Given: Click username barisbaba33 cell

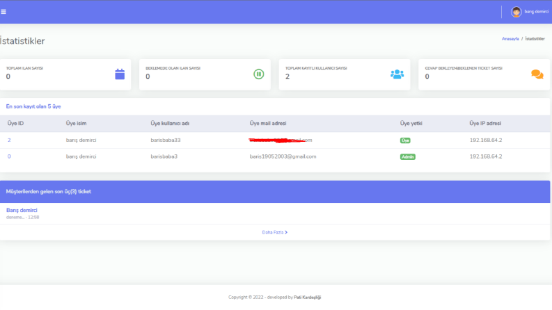Looking at the screenshot, I should tap(166, 140).
